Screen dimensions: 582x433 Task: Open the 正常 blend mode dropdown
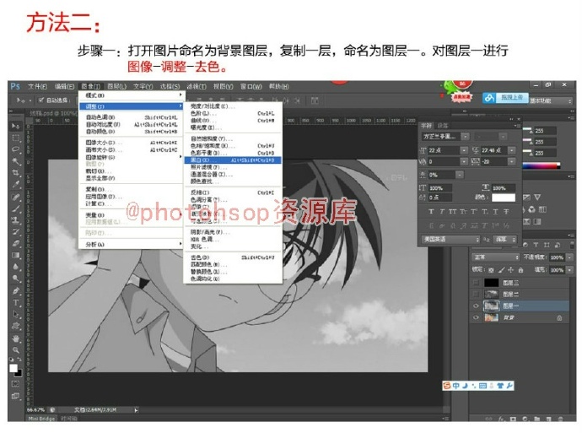(495, 257)
